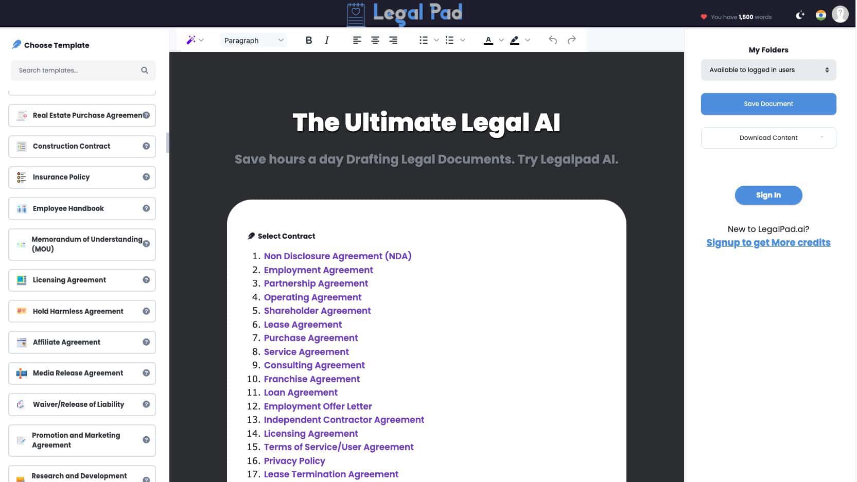Open the My Folders visibility selector
The image size is (857, 482).
click(768, 70)
